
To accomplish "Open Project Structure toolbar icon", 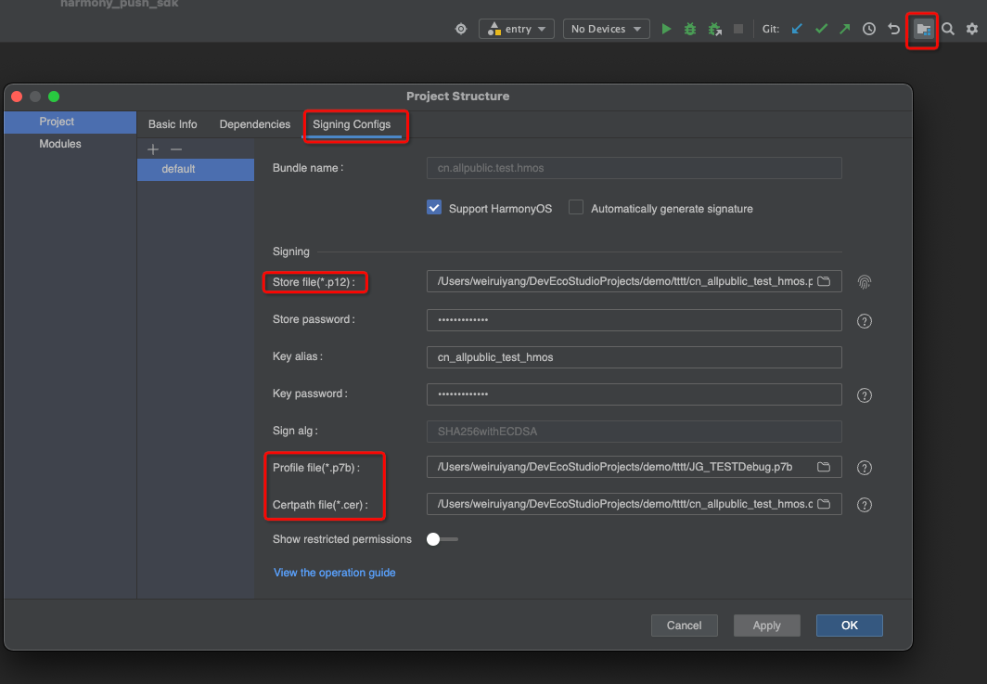I will 922,29.
